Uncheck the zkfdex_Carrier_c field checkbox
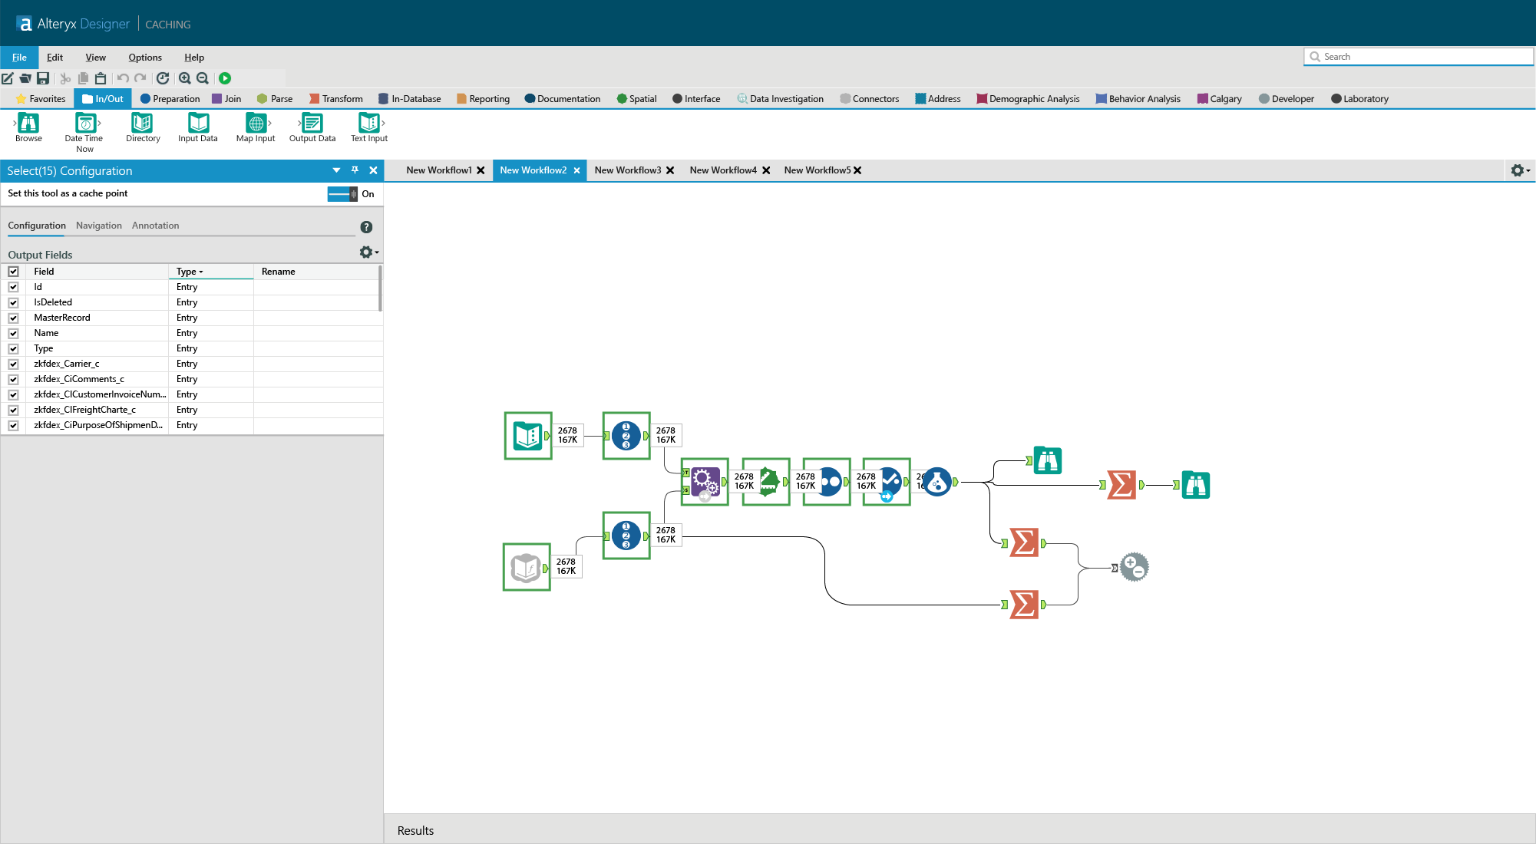This screenshot has width=1536, height=844. (x=13, y=364)
